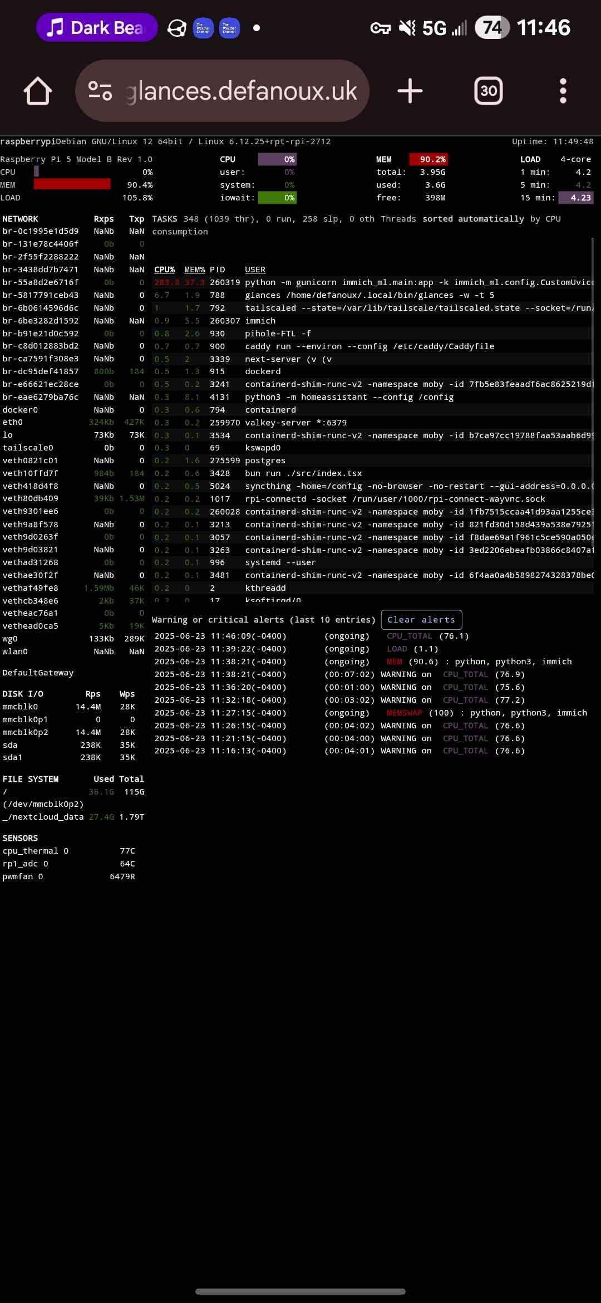
Task: Sort processes by CPU% column header
Action: point(165,270)
